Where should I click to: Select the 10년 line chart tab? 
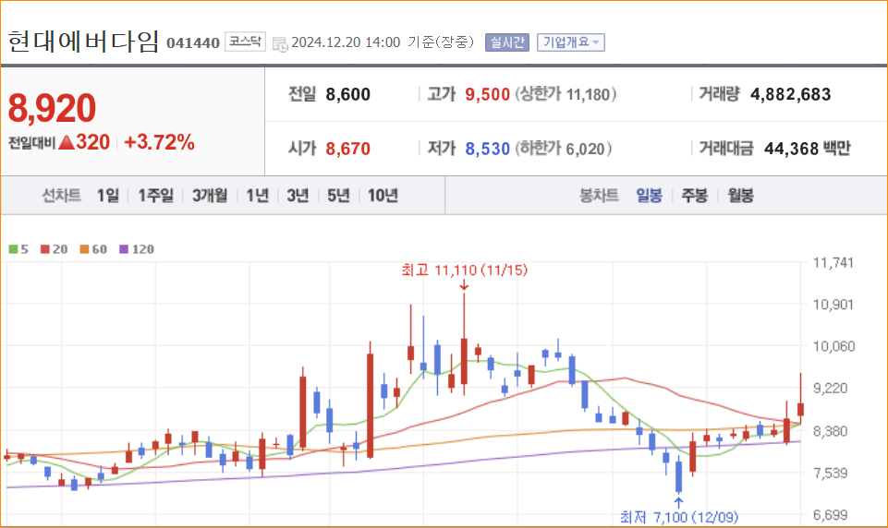click(383, 196)
